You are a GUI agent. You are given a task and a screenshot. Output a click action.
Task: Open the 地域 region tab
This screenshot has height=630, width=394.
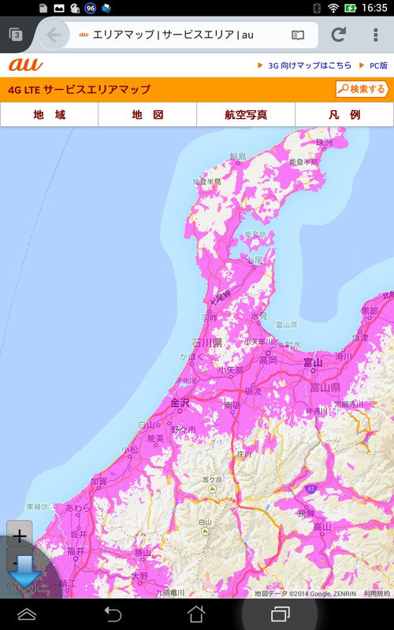click(49, 114)
